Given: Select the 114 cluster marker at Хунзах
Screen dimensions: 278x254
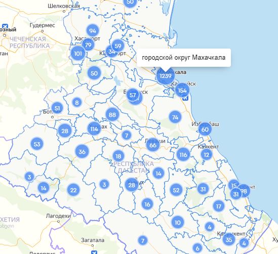Looking at the screenshot, I should (94, 129).
